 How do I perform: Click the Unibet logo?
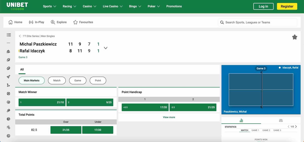click(x=17, y=6)
